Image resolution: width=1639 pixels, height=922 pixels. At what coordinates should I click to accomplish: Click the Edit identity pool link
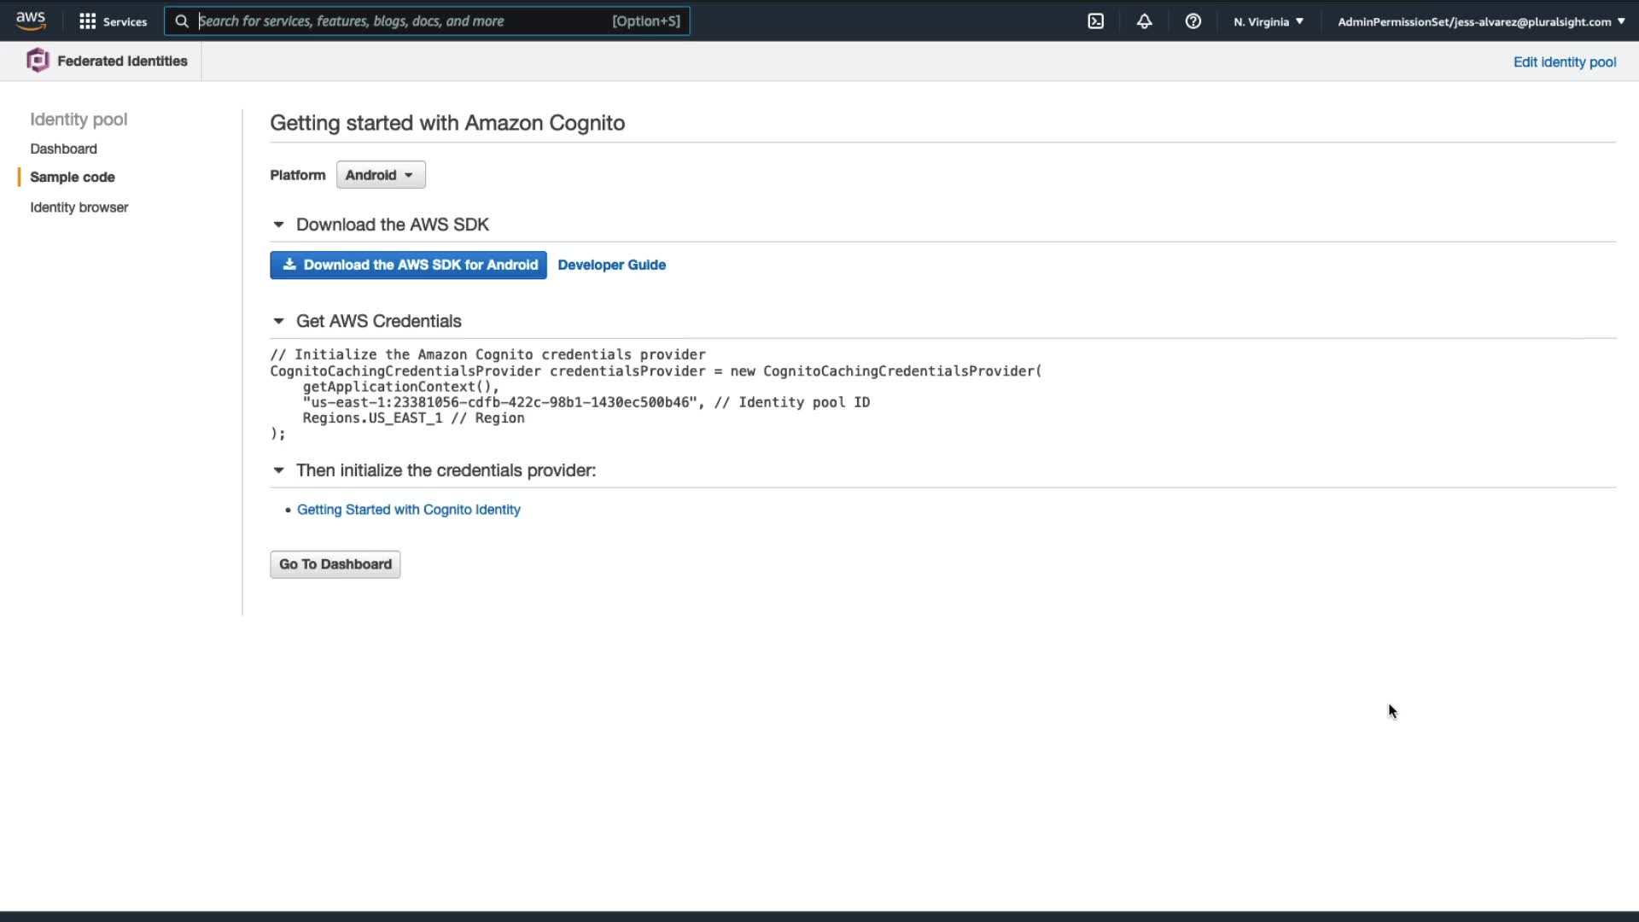(x=1564, y=61)
